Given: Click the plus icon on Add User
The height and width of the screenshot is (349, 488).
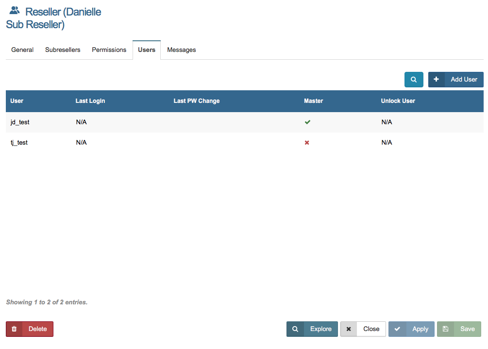Looking at the screenshot, I should pyautogui.click(x=436, y=80).
